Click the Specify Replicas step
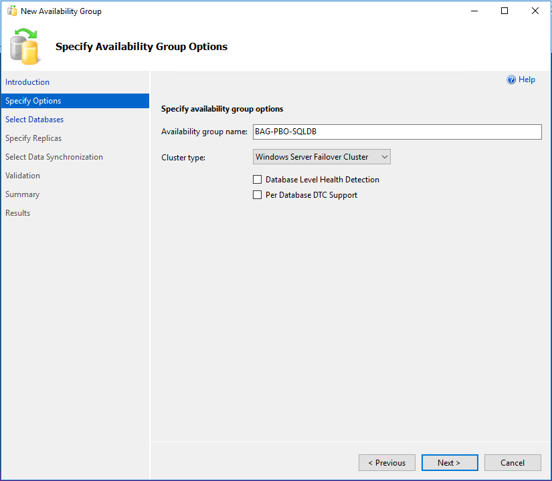Screen dimensions: 552x481 33,138
